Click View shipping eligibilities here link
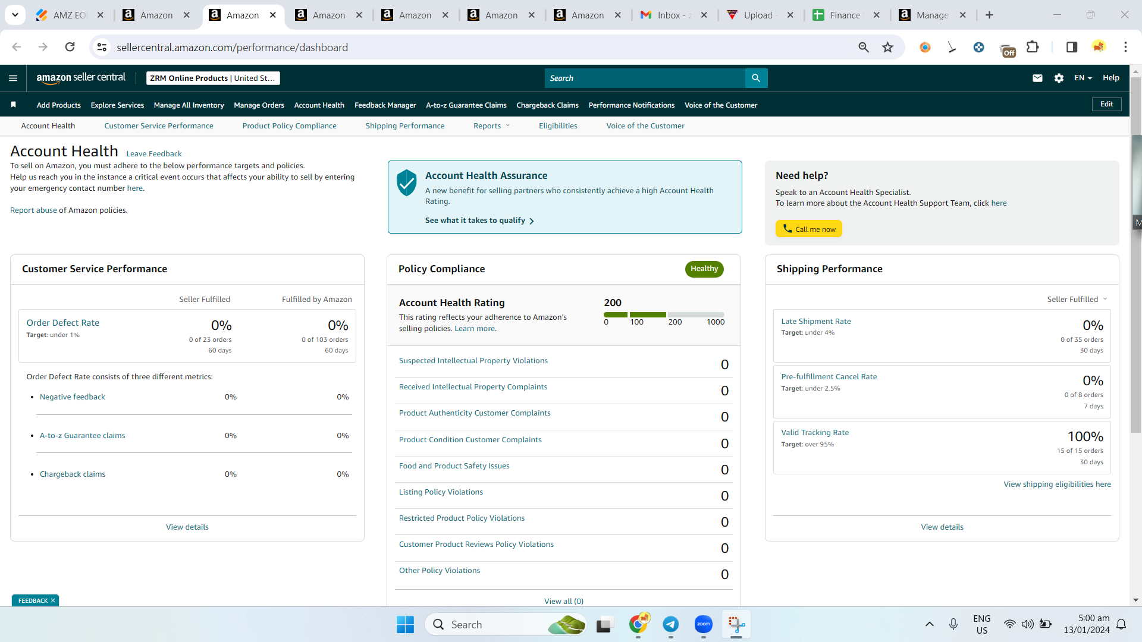 [1058, 484]
